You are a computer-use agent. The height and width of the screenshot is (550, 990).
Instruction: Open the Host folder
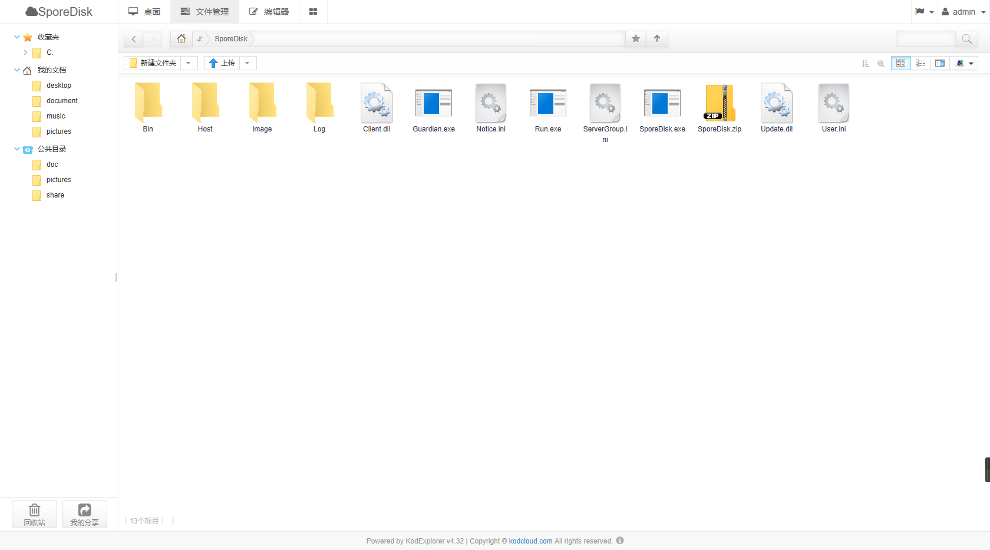tap(205, 108)
